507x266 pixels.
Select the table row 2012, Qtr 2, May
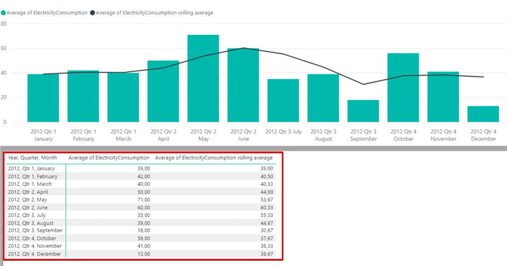click(x=141, y=200)
